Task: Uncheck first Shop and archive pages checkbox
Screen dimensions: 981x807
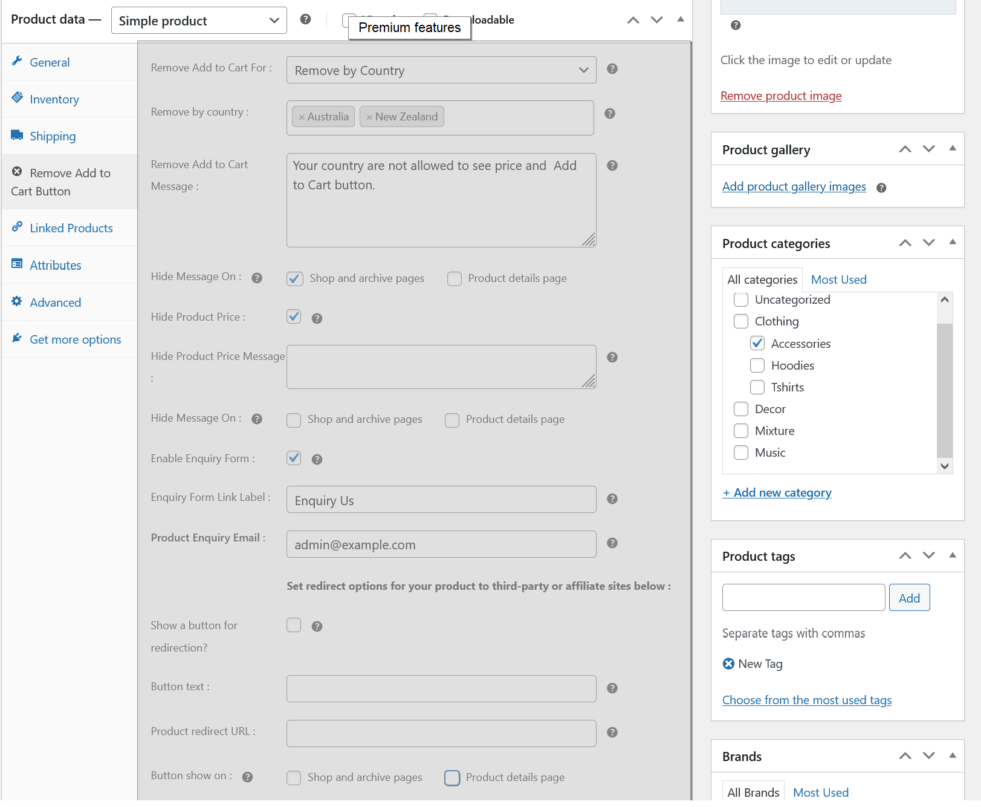Action: (295, 279)
